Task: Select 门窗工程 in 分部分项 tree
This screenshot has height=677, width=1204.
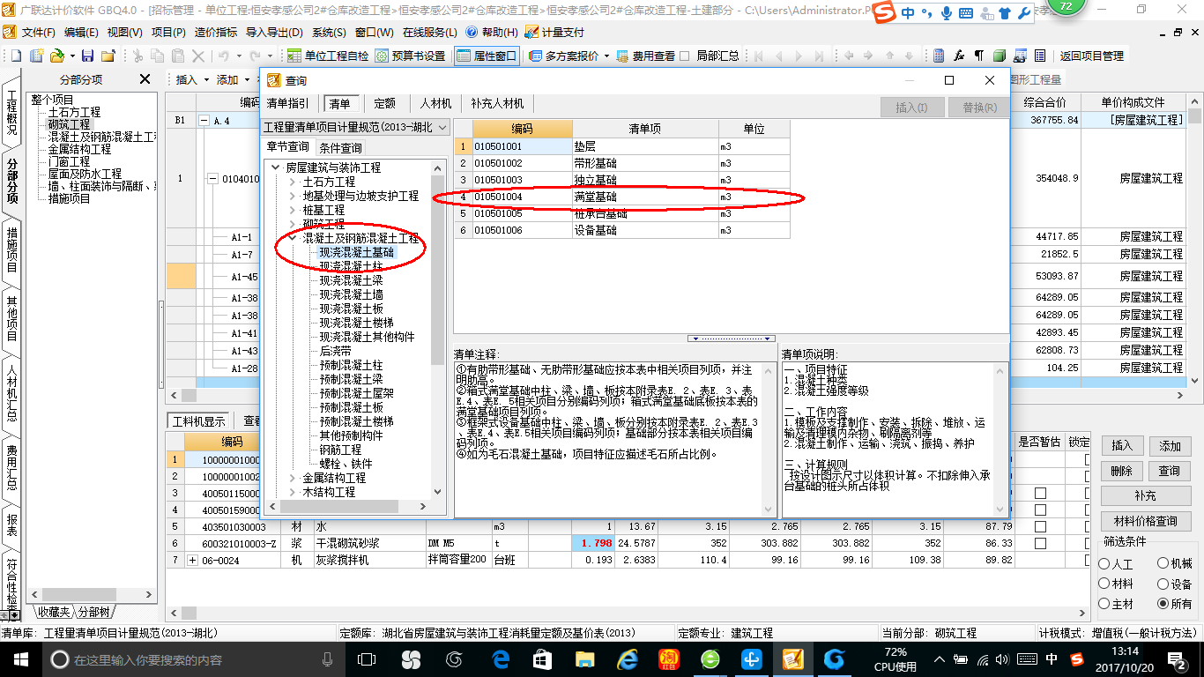Action: coord(69,161)
